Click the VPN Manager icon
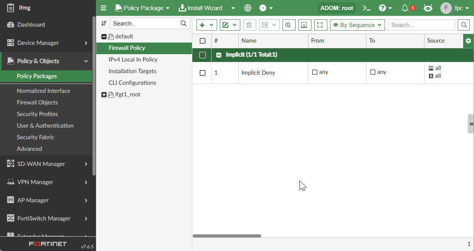Viewport: 474px width, 251px height. [10, 182]
